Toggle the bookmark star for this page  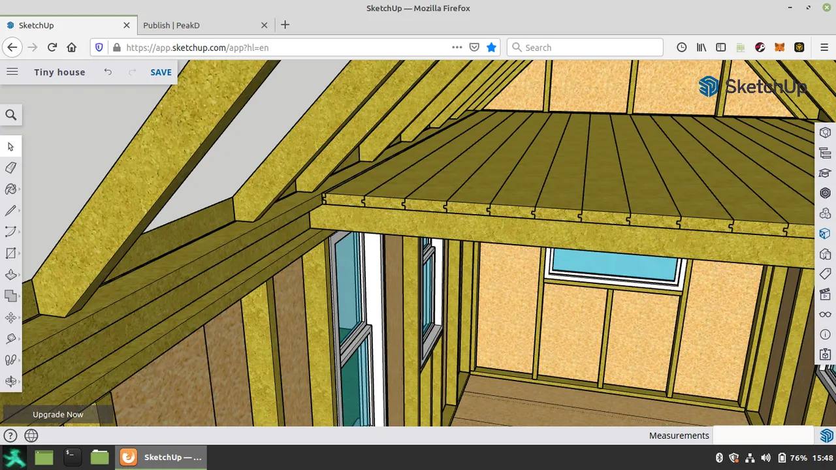click(x=492, y=48)
